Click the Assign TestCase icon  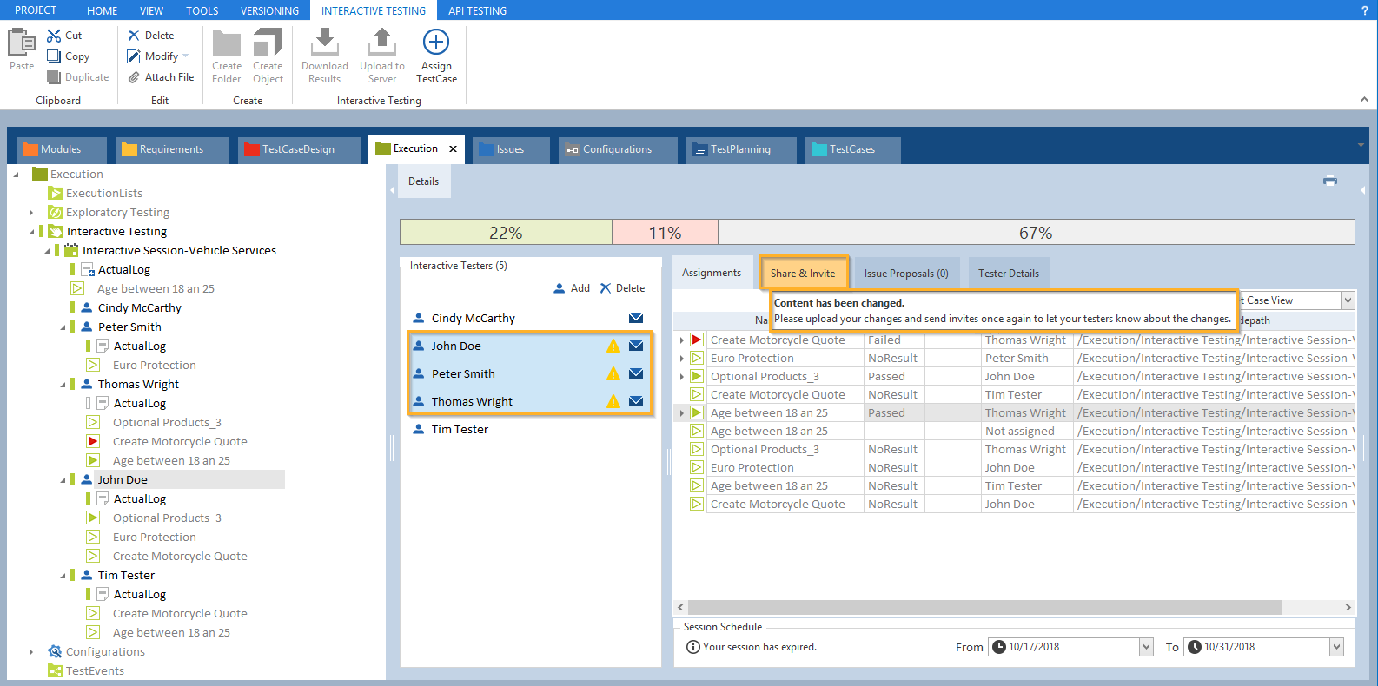(x=435, y=43)
